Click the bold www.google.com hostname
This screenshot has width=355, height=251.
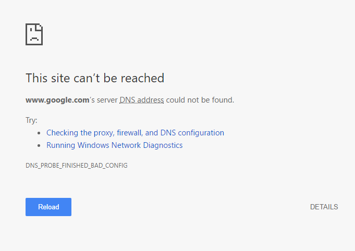click(x=57, y=100)
